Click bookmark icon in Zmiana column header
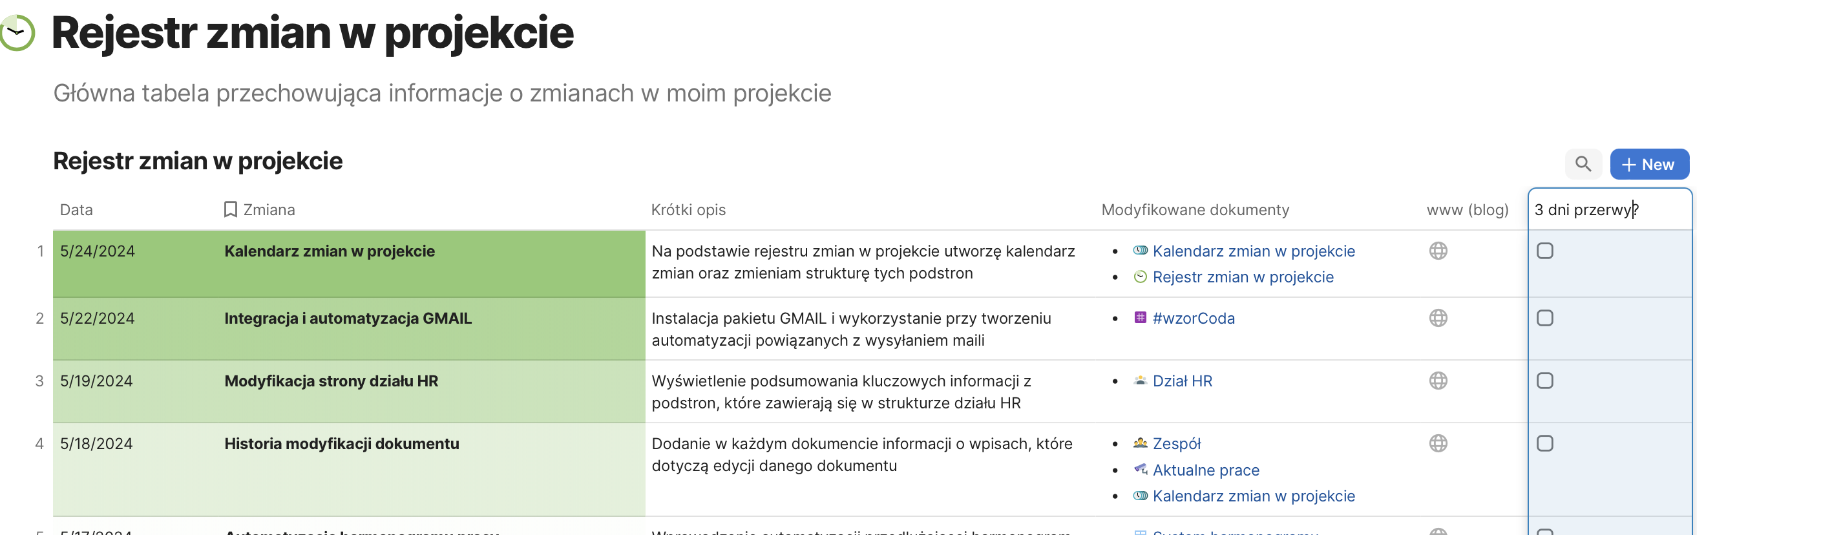The width and height of the screenshot is (1821, 535). tap(231, 210)
